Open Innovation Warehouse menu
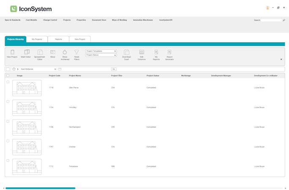289x190 pixels. click(x=143, y=20)
